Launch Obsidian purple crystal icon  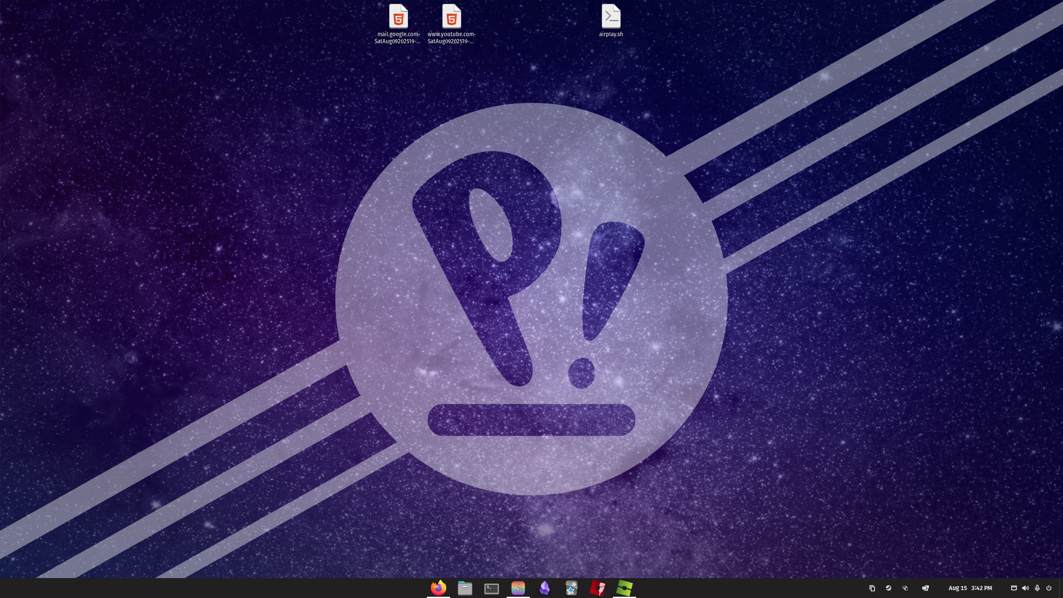click(x=544, y=588)
